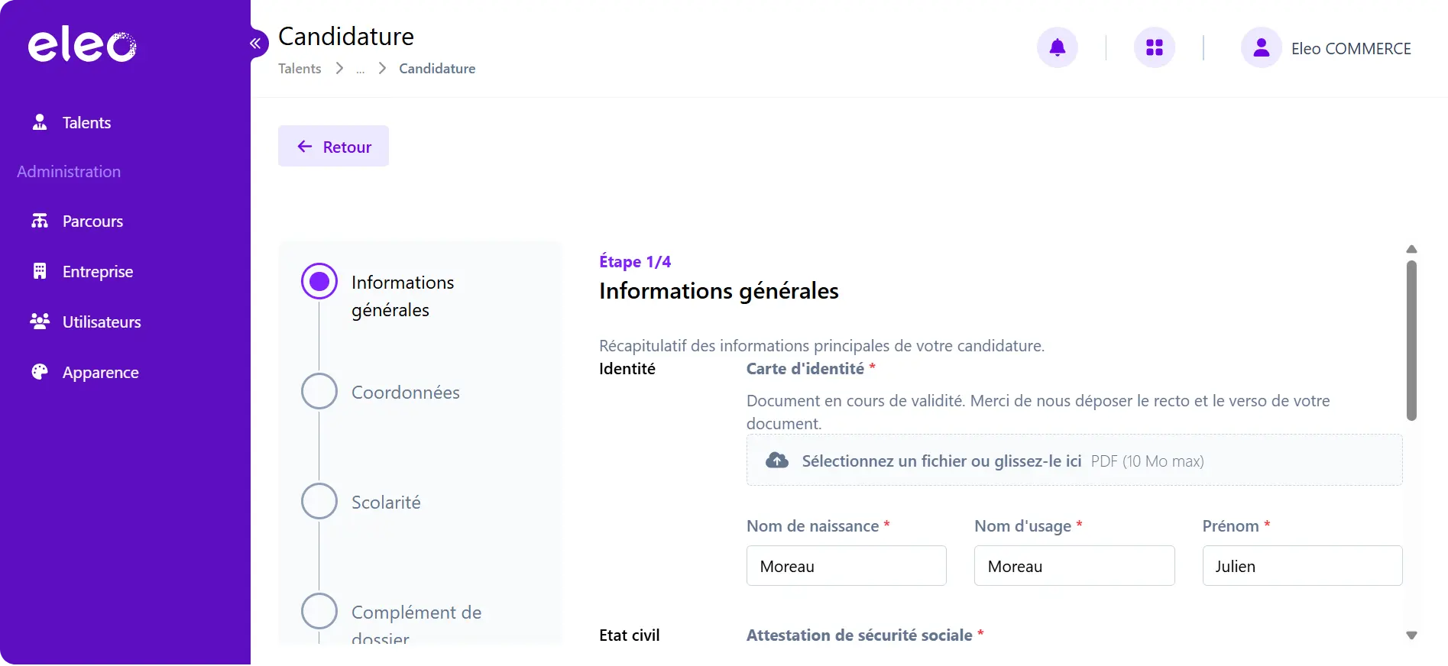Go back with the Retour button
The height and width of the screenshot is (666, 1448).
(x=333, y=146)
